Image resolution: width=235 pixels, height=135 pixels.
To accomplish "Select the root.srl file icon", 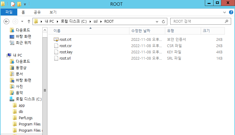I will pos(56,58).
